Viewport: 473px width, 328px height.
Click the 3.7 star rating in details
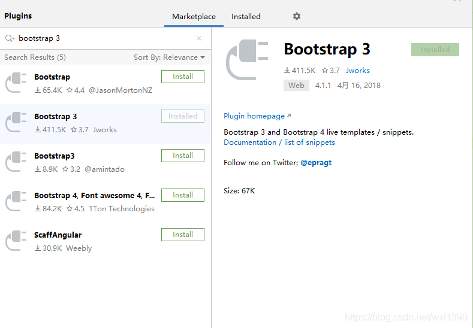point(331,71)
